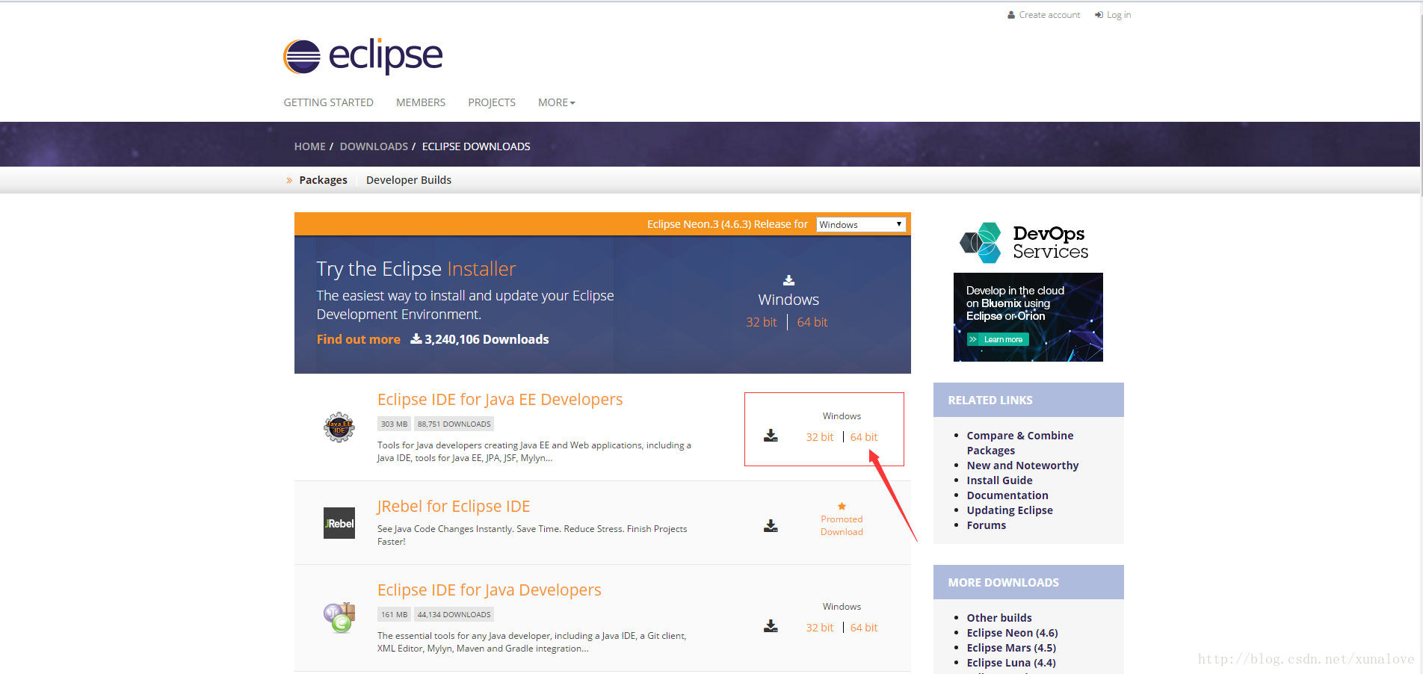Image resolution: width=1423 pixels, height=674 pixels.
Task: Click the Eclipse logo
Action: (x=363, y=56)
